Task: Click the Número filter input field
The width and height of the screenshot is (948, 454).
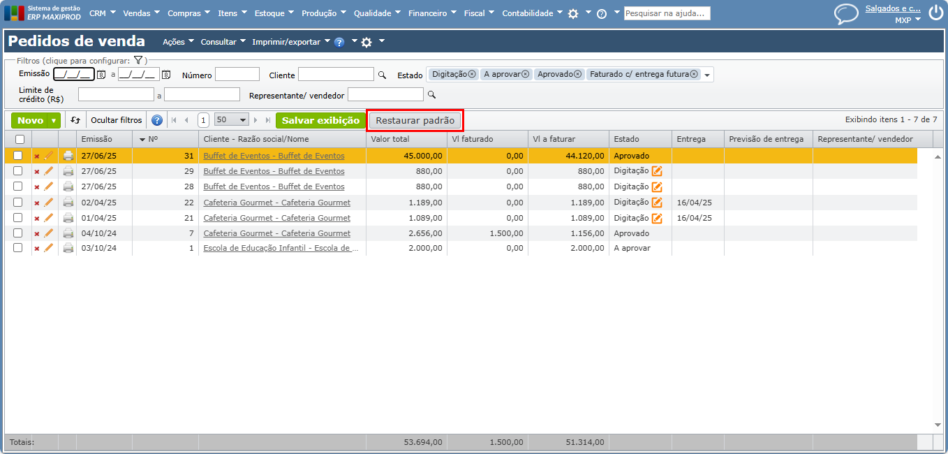Action: [237, 75]
